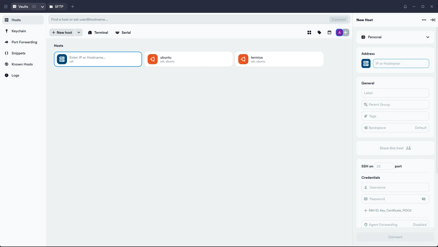Click the termius host's orange Ubuntu icon

point(243,59)
